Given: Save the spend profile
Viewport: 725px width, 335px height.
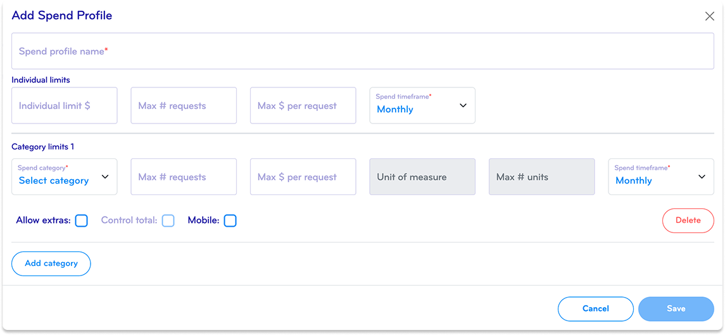Looking at the screenshot, I should coord(676,308).
